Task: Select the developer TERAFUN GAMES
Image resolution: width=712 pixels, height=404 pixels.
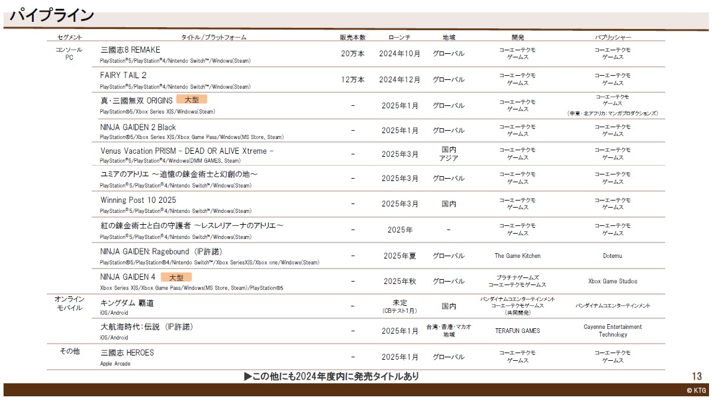Action: 517,331
